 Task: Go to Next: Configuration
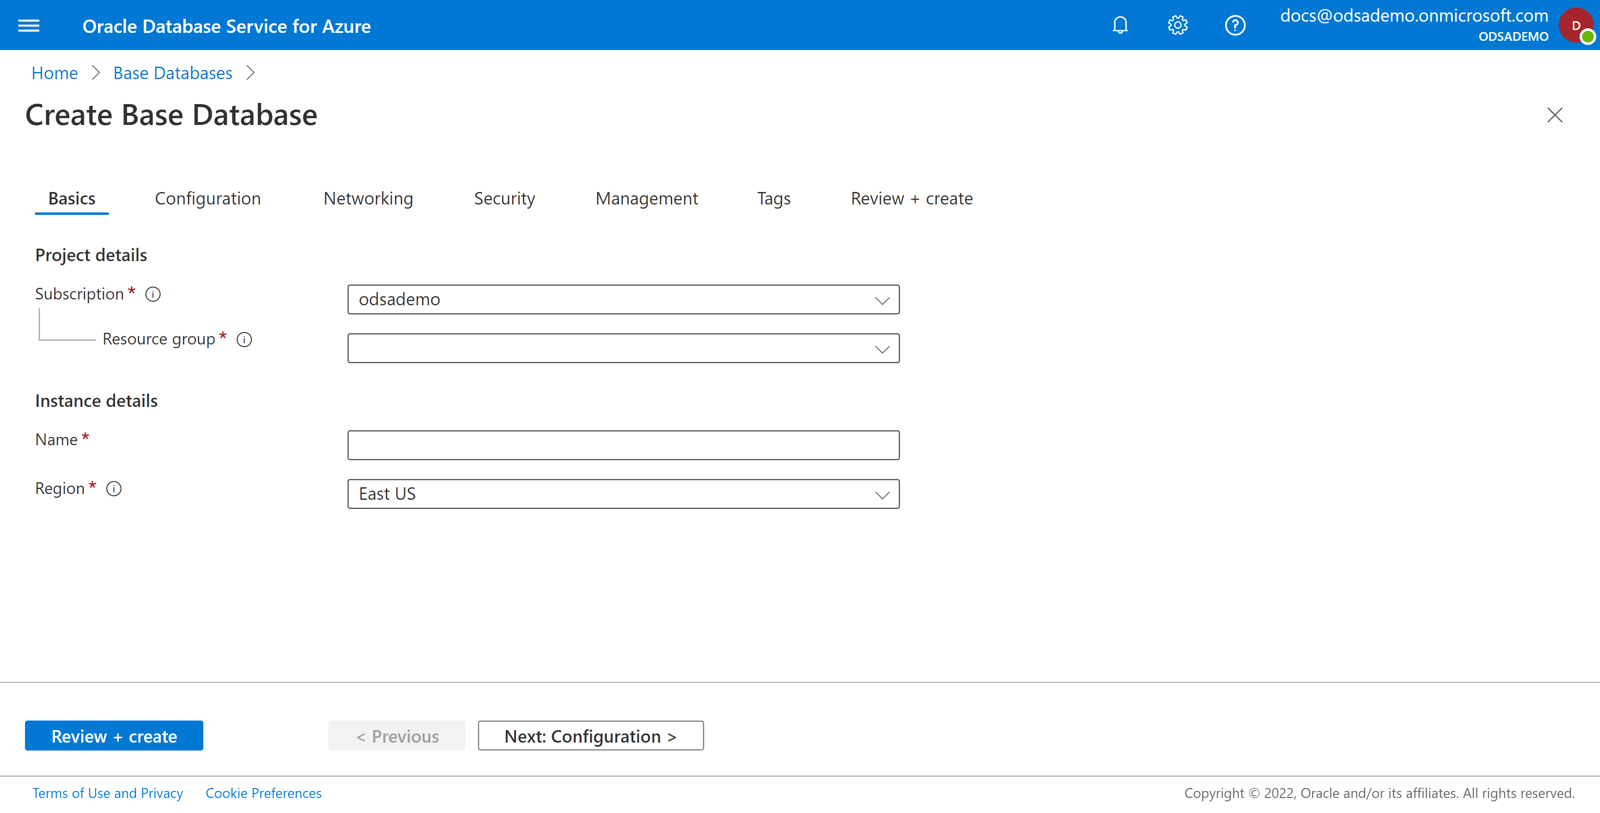point(590,736)
